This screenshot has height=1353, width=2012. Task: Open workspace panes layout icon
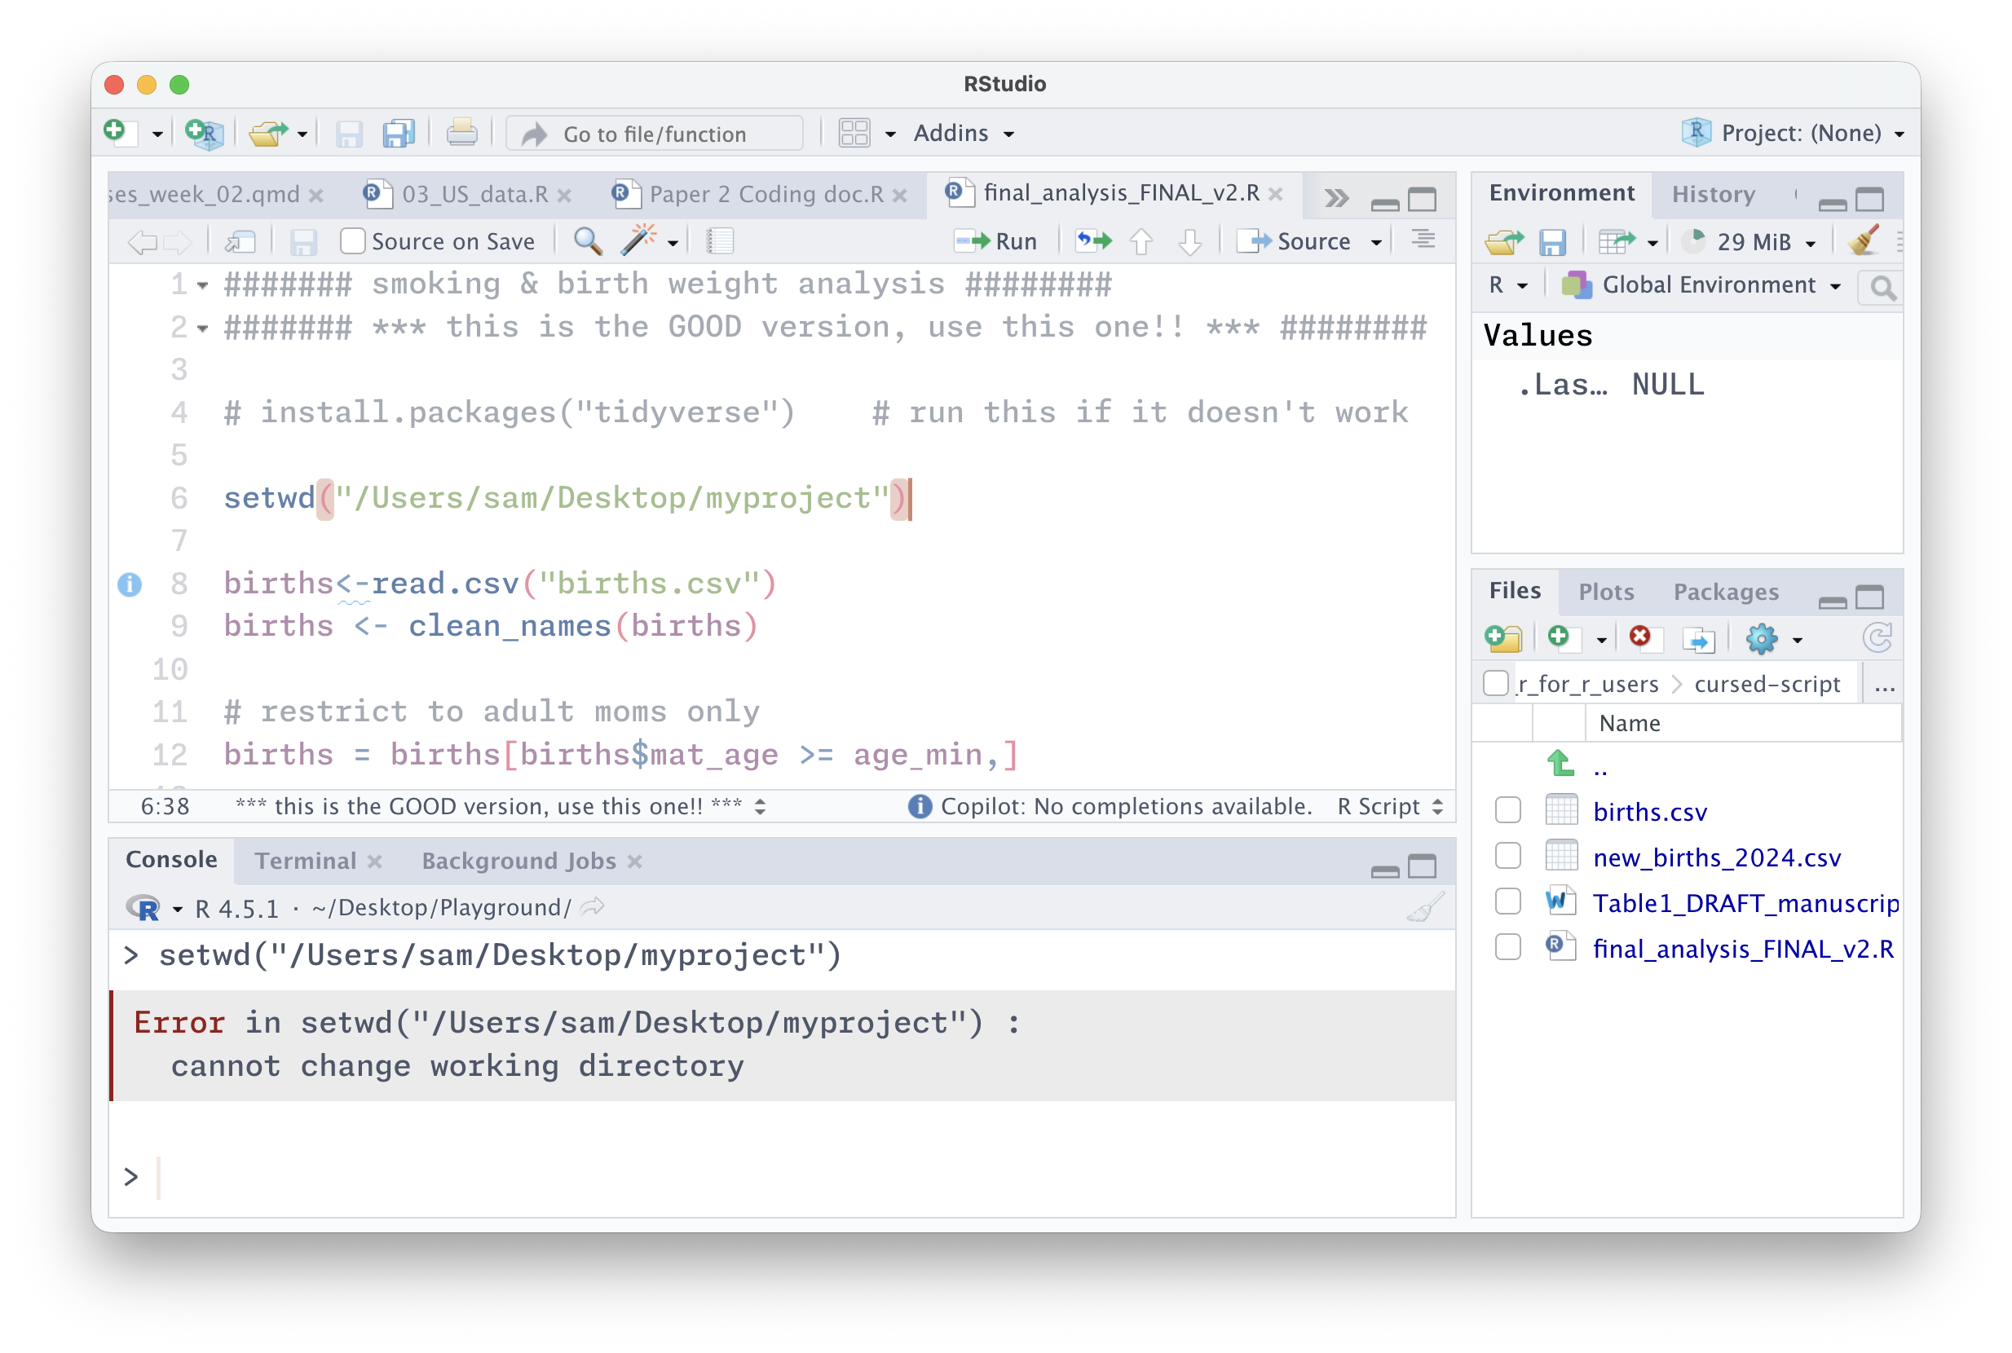tap(854, 133)
